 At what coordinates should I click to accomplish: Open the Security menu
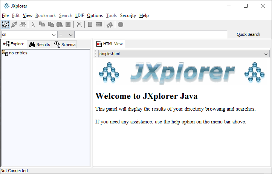(x=128, y=15)
